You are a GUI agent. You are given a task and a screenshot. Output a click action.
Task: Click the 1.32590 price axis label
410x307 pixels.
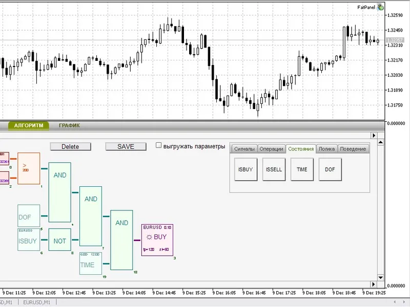click(395, 15)
